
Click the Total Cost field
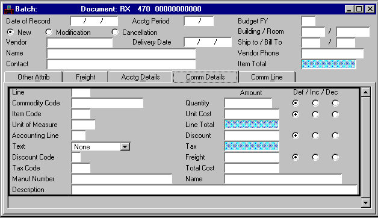click(x=252, y=168)
